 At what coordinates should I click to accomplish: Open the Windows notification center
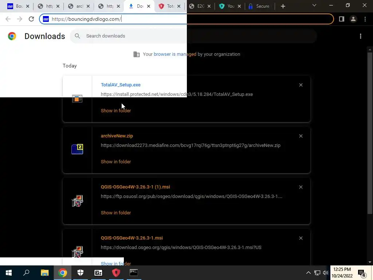coord(362,273)
